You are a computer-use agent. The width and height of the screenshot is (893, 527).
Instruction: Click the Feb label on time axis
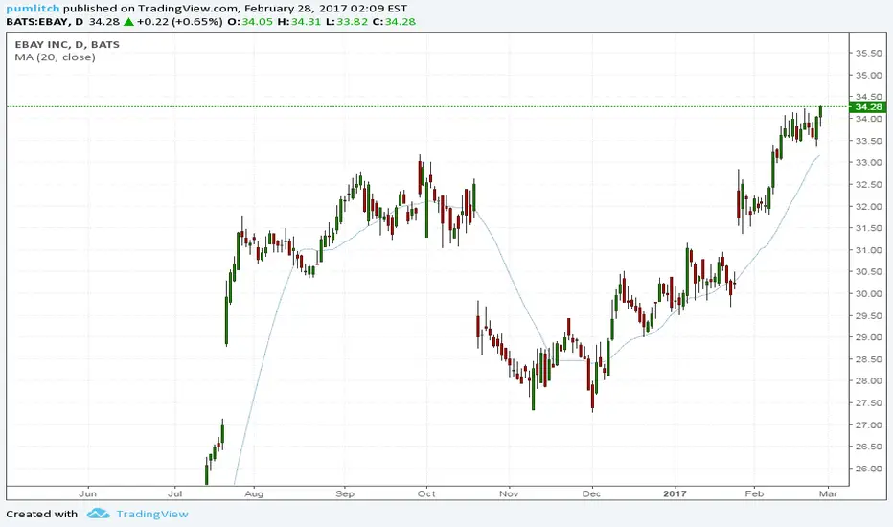(x=754, y=493)
